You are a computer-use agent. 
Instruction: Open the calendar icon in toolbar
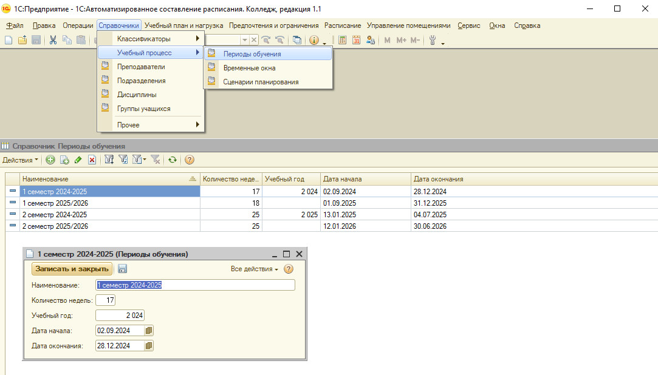[356, 40]
